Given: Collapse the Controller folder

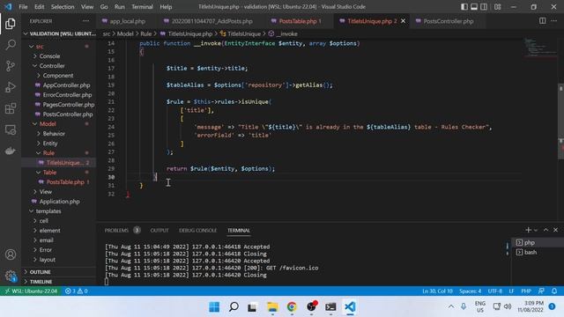Looking at the screenshot, I should [x=52, y=66].
